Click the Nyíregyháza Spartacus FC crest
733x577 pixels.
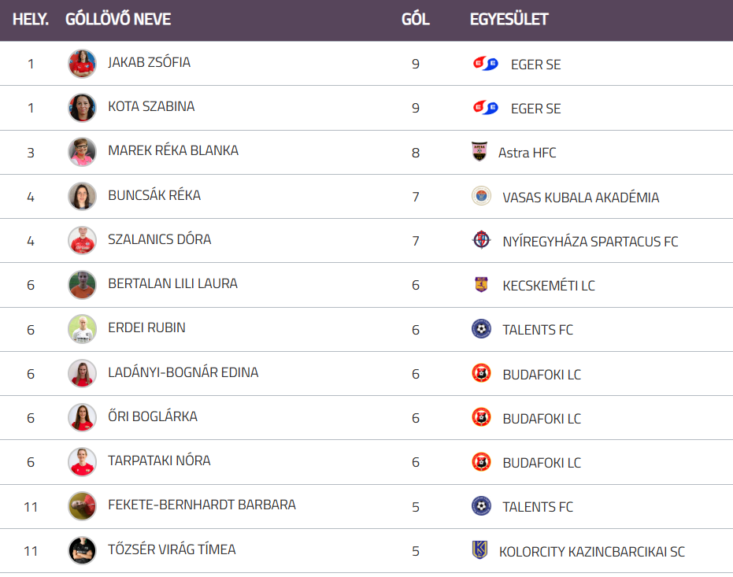click(481, 241)
